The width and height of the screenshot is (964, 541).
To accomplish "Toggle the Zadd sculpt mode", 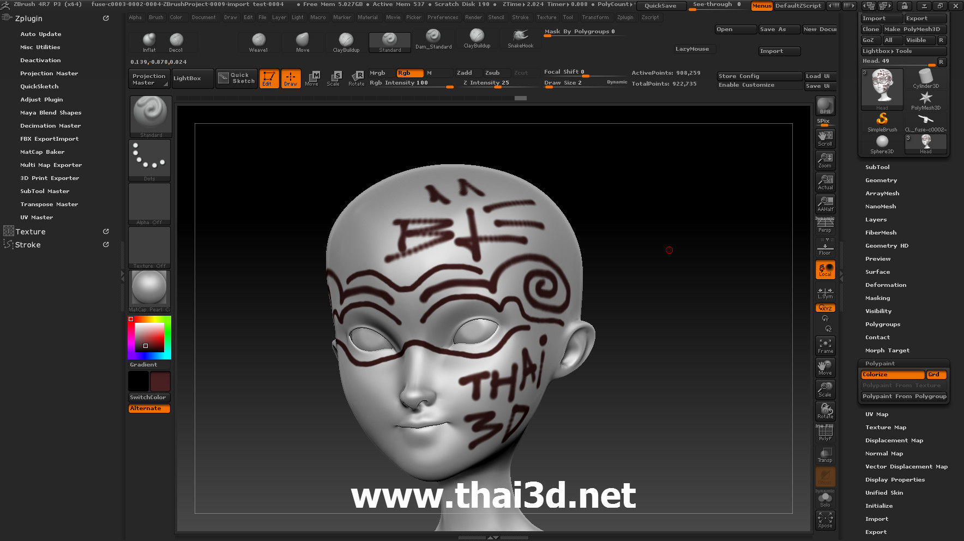I will [x=465, y=73].
